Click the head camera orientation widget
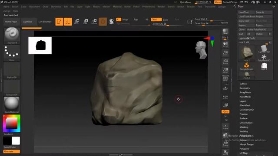Image resolution: width=278 pixels, height=156 pixels. tap(201, 50)
